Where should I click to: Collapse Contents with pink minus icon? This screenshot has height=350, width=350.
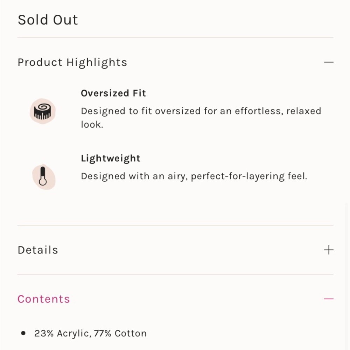[329, 299]
